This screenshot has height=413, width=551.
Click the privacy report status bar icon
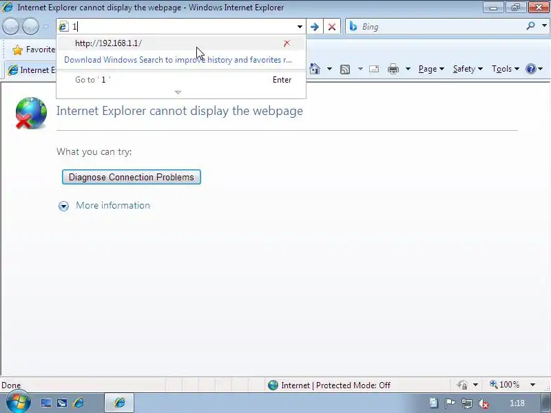click(462, 385)
